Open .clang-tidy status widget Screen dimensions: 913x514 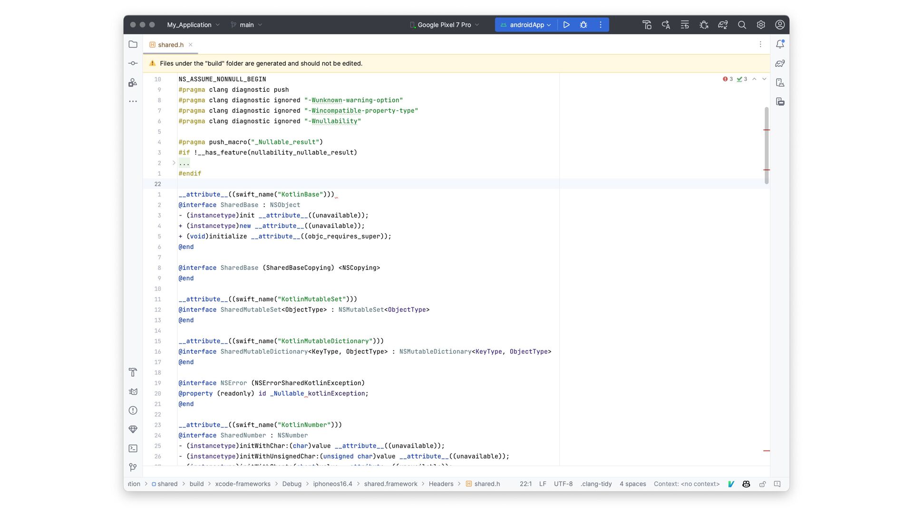596,484
